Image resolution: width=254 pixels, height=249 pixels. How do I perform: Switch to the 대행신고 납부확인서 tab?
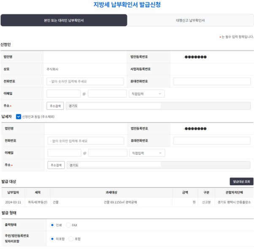pyautogui.click(x=190, y=20)
